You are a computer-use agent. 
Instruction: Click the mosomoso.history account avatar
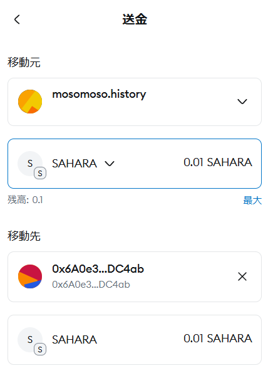click(x=30, y=102)
